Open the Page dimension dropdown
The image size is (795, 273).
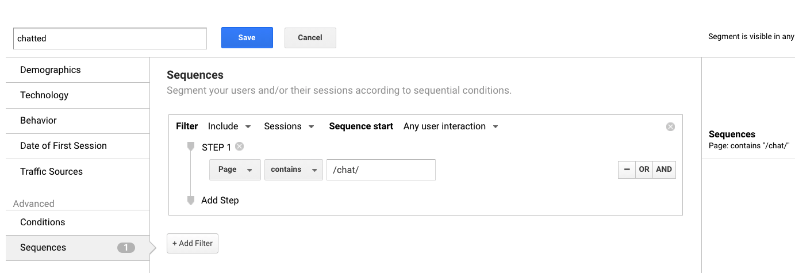235,170
